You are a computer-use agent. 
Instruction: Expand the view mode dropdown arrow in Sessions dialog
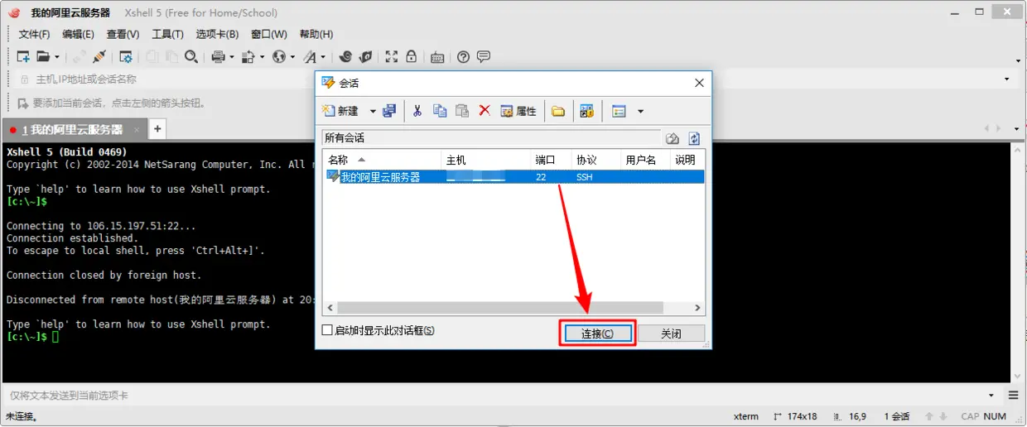coord(640,111)
